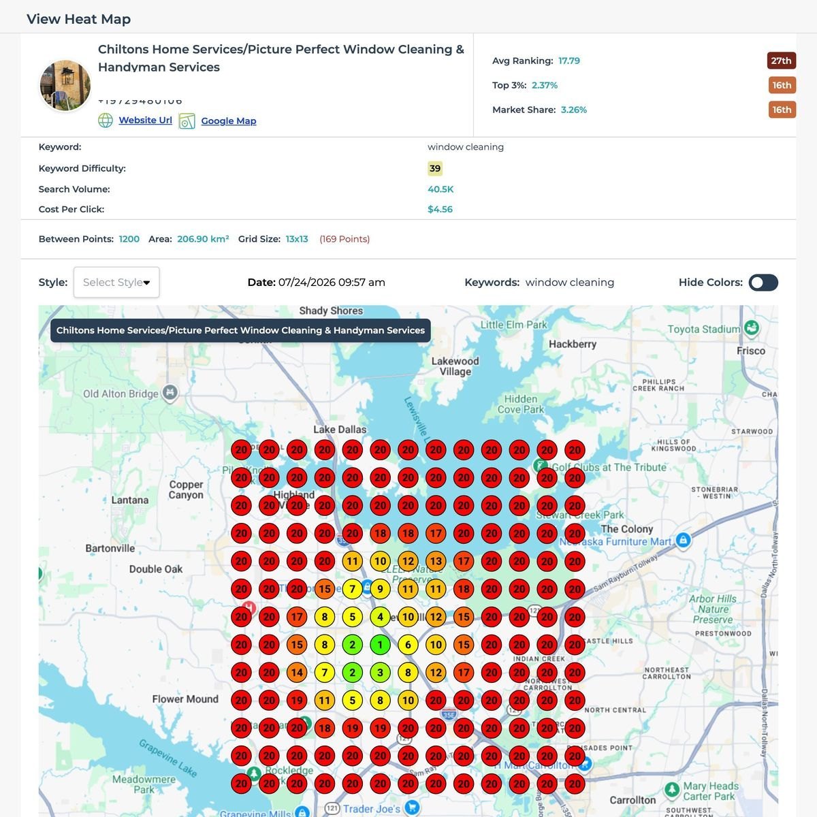
Task: Click the Chiltons Home Services business title
Action: (281, 58)
